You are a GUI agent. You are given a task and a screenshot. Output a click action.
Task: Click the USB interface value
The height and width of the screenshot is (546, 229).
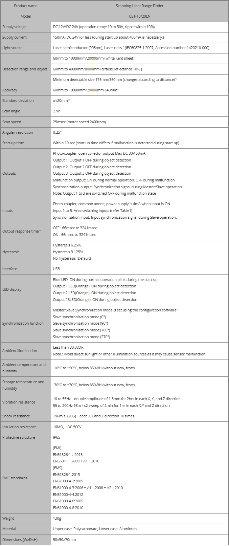click(56, 269)
